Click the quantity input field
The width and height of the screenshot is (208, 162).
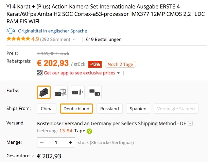[56, 142]
